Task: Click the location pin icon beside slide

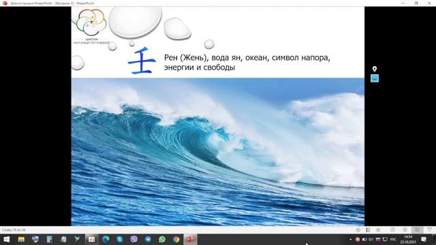Action: [375, 69]
